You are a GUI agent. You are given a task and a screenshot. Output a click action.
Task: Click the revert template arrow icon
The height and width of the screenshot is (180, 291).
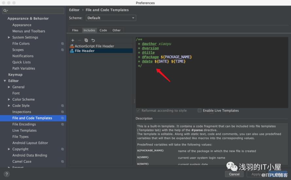click(x=93, y=40)
